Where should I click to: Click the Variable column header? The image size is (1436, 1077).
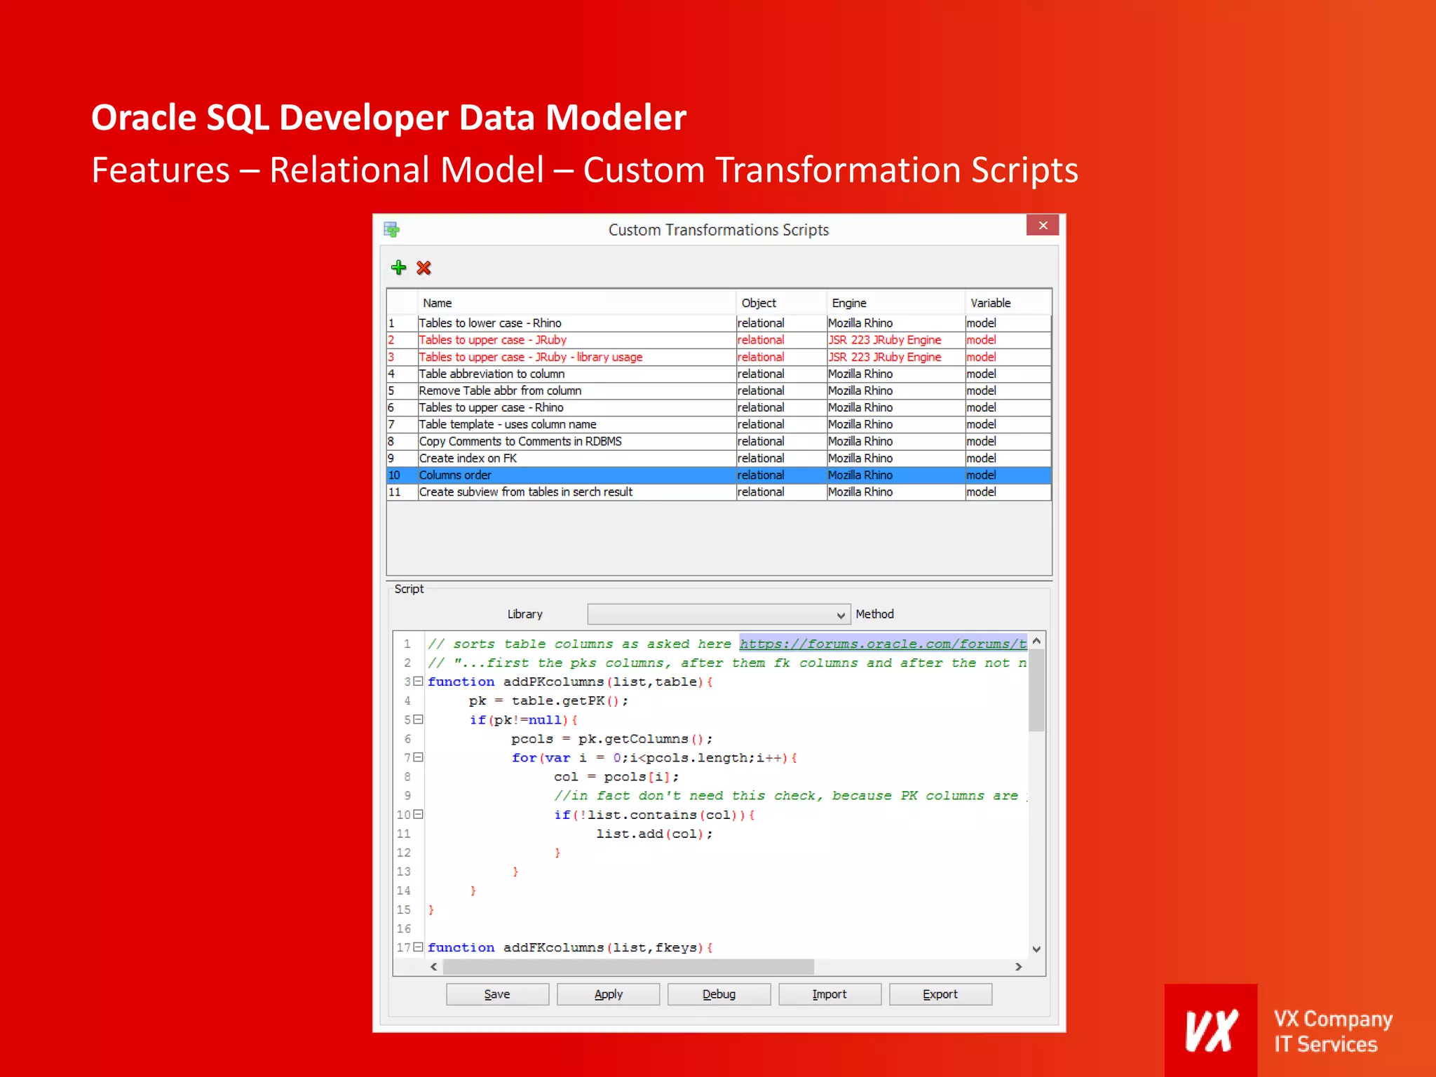click(x=1008, y=303)
